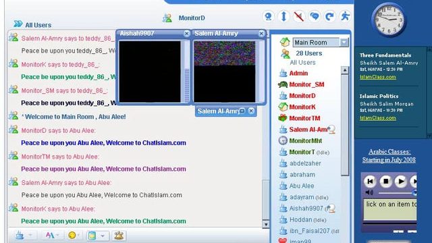432x243 pixels.
Task: Close the Aishah9907 video panel
Action: (186, 34)
